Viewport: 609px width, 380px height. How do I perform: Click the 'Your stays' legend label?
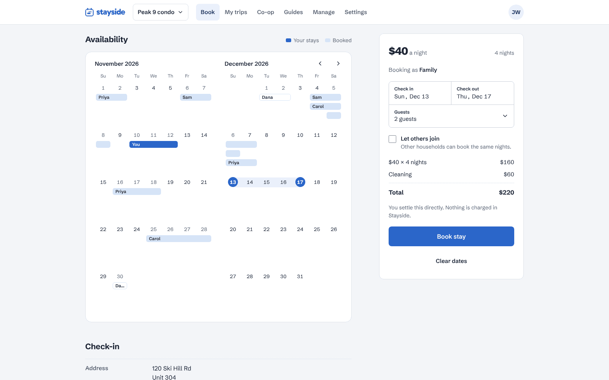[x=306, y=40]
